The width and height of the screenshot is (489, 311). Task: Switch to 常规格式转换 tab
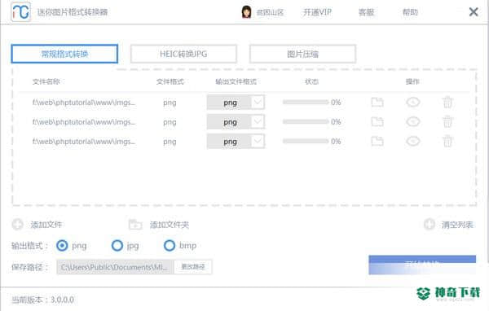(64, 54)
